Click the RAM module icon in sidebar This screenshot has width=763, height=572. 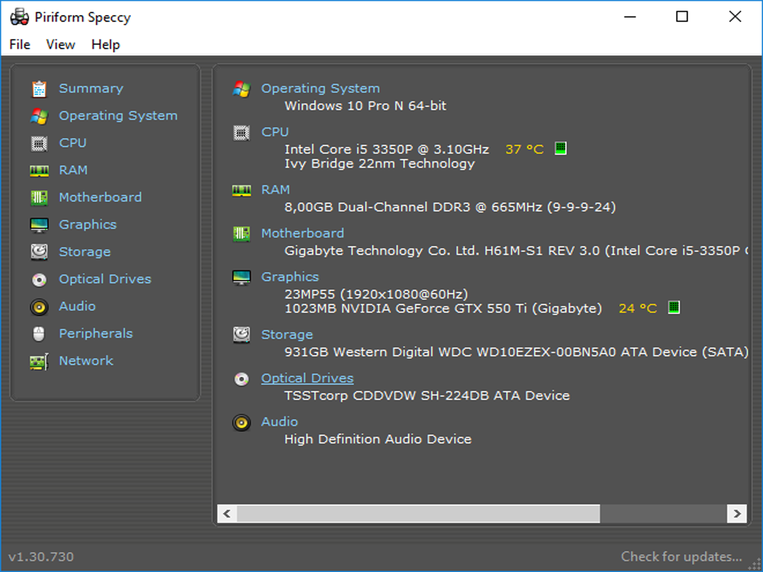point(39,171)
